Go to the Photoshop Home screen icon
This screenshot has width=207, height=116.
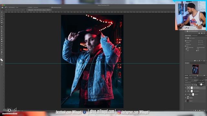[x=2, y=7]
